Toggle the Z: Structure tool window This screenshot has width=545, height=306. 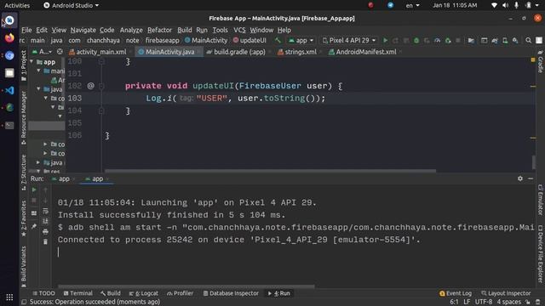pos(24,173)
